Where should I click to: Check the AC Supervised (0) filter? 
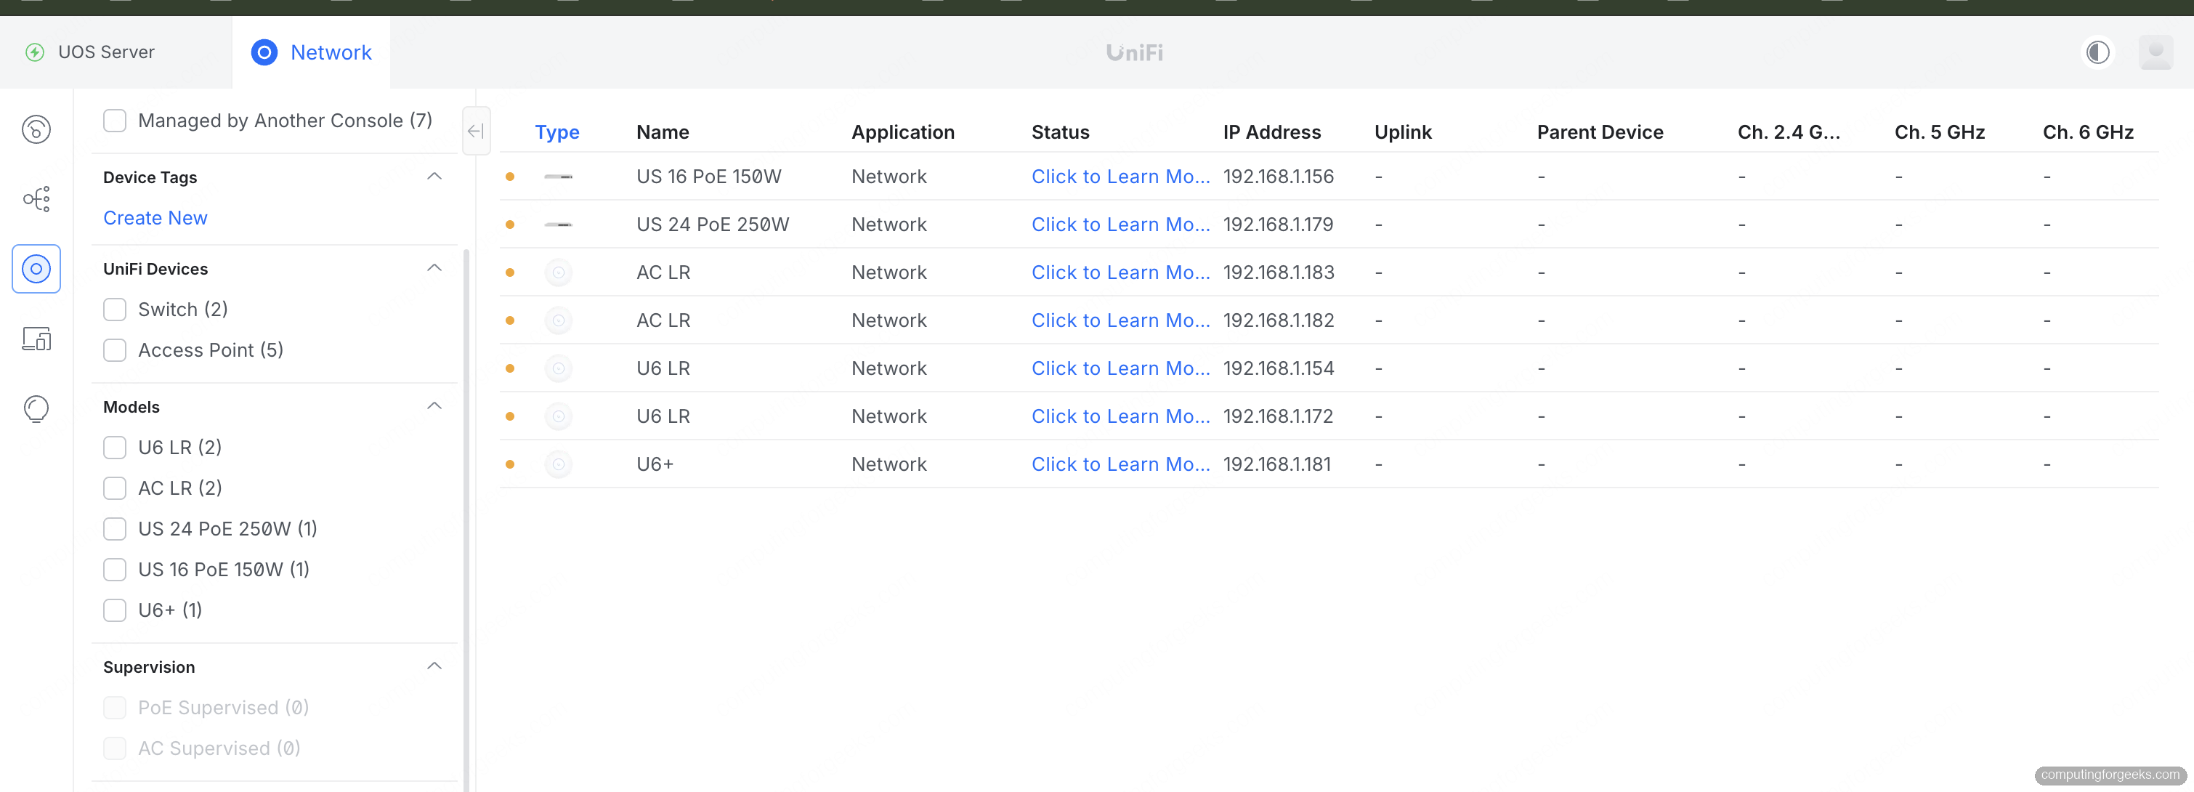(x=115, y=749)
